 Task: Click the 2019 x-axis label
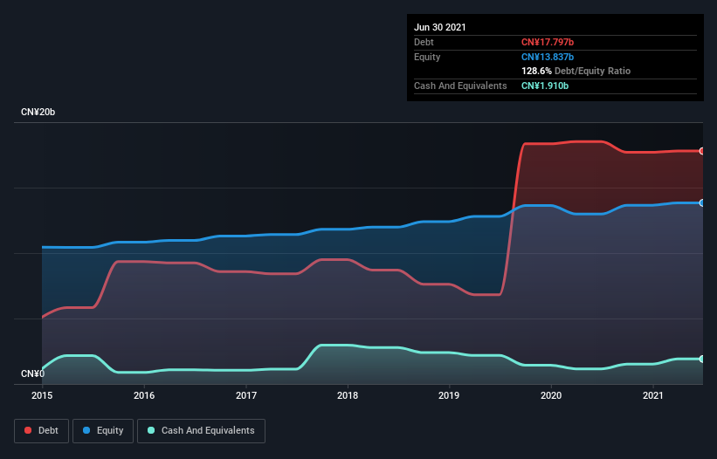coord(449,395)
